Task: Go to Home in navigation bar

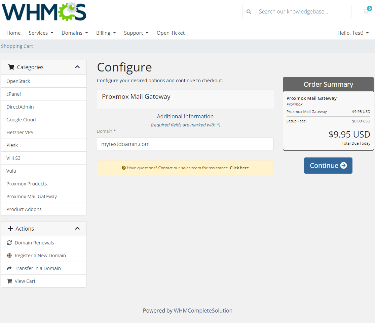Action: click(13, 33)
